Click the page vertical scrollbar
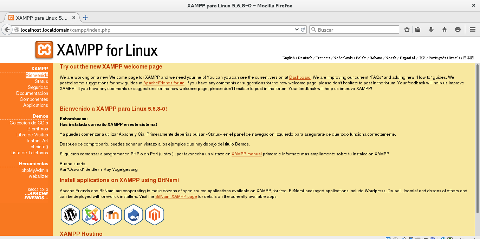This screenshot has width=480, height=239. click(x=477, y=138)
